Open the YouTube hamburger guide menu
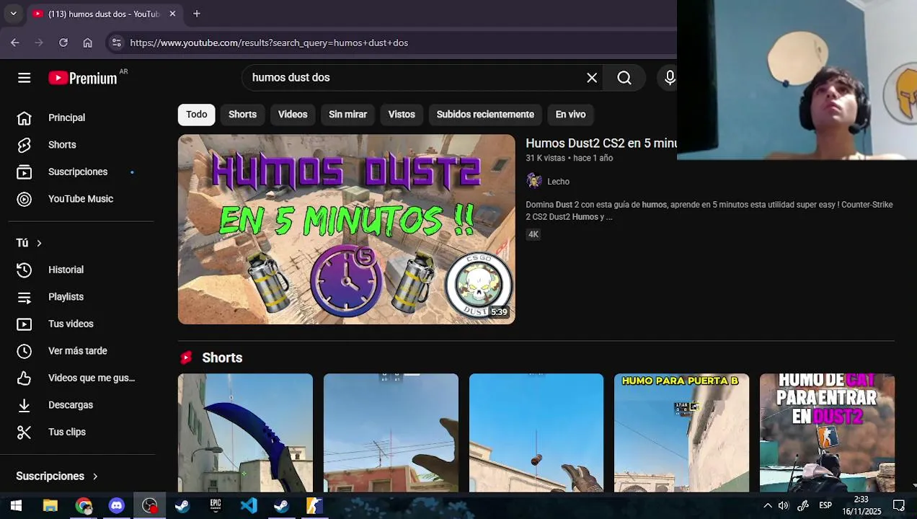 click(25, 78)
